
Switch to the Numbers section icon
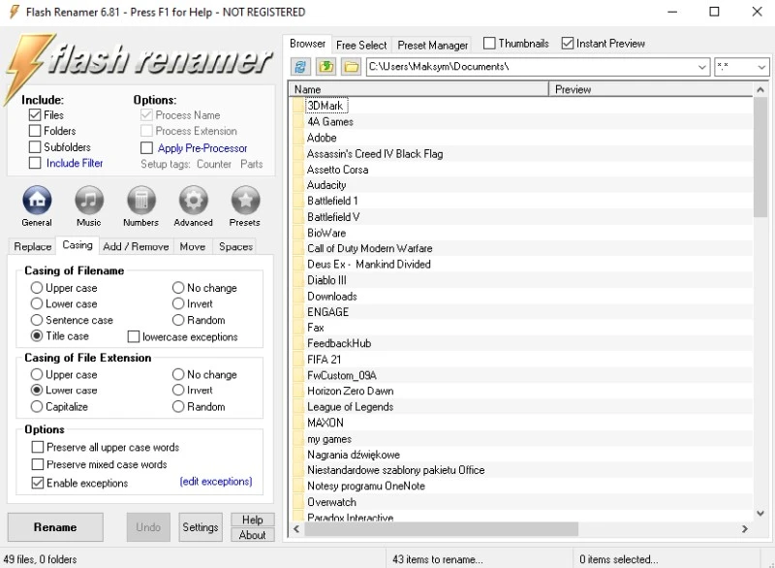pos(140,201)
